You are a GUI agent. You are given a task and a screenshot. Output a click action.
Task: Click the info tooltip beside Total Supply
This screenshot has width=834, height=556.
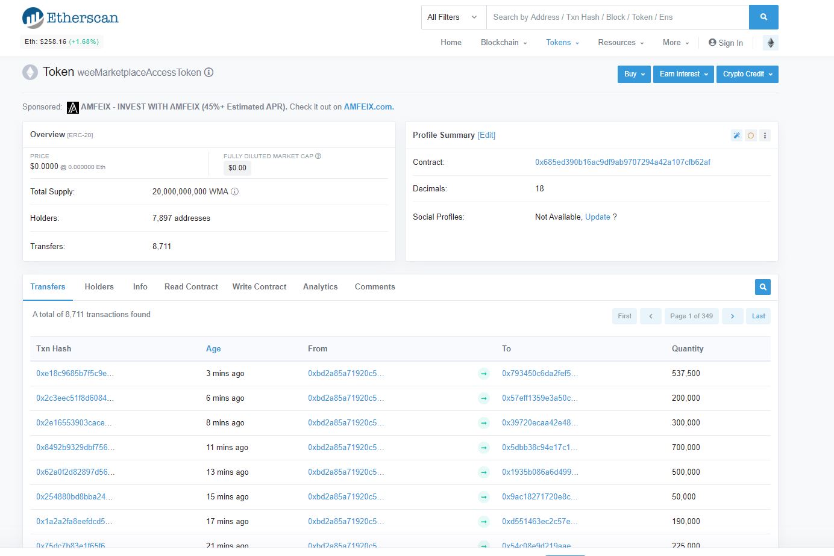(234, 191)
